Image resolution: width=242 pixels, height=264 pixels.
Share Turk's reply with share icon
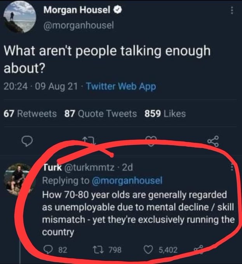coord(199,249)
